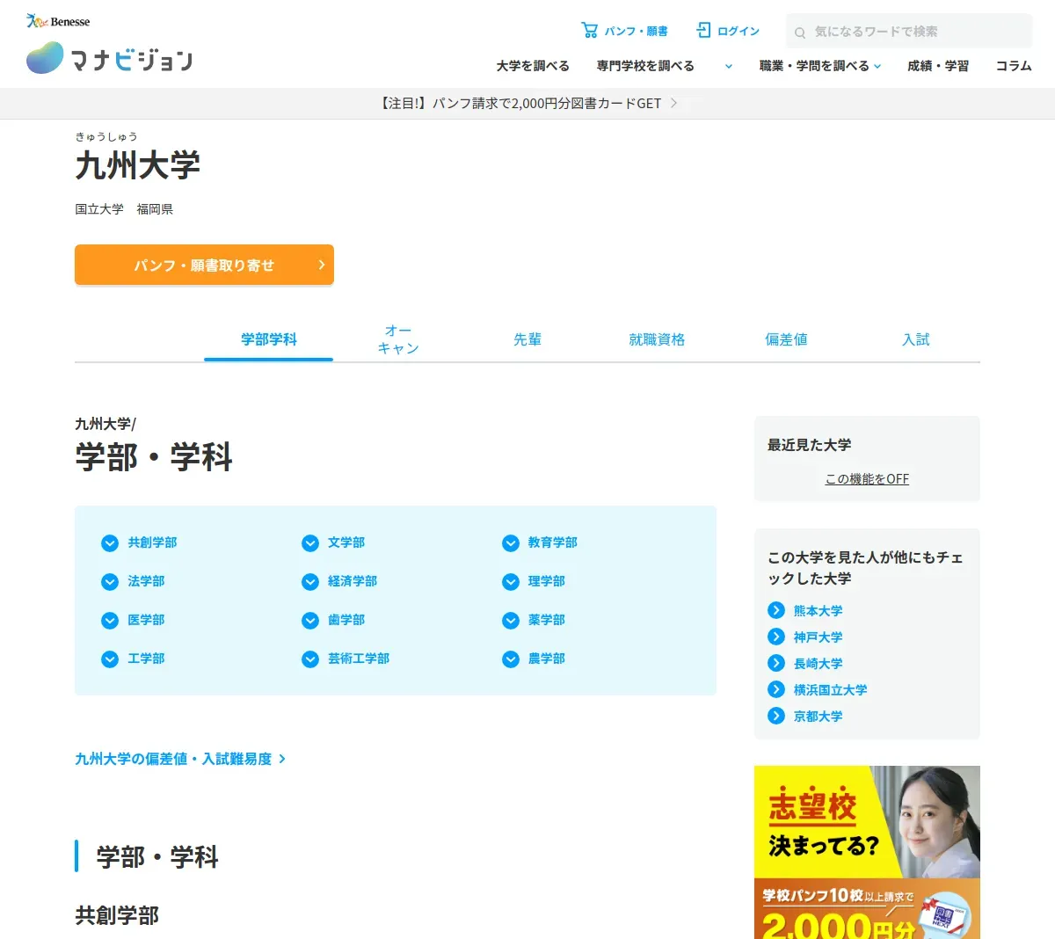Click the chevron icon beside 芸術工学部

[310, 659]
